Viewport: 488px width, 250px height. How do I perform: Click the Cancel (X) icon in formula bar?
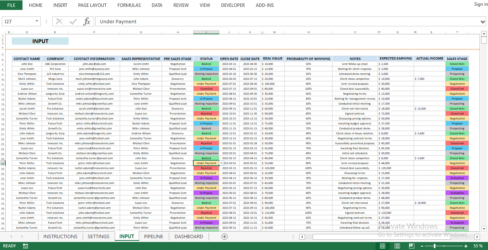point(59,22)
